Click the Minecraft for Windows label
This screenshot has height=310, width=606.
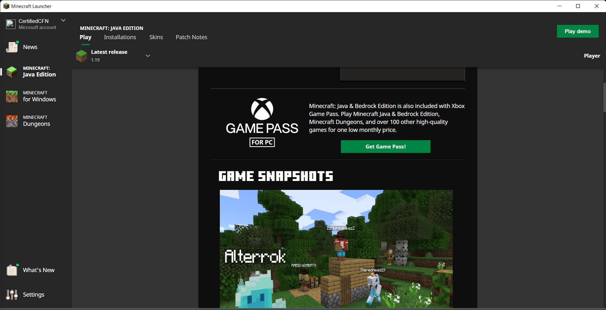(40, 96)
